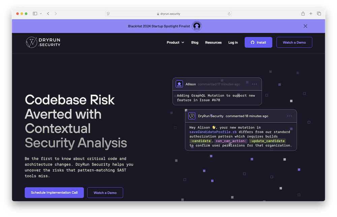Reload the page with the refresh icon
The image size is (337, 217).
pos(229,14)
